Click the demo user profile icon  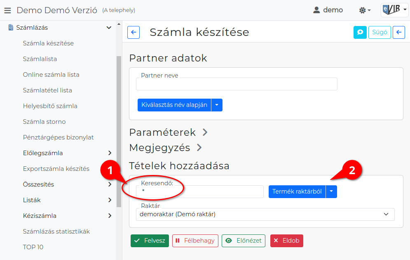tap(316, 10)
